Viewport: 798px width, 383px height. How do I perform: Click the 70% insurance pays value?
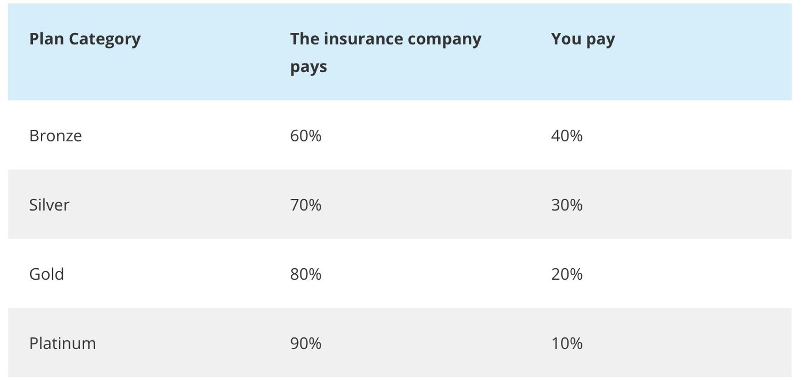pos(306,205)
